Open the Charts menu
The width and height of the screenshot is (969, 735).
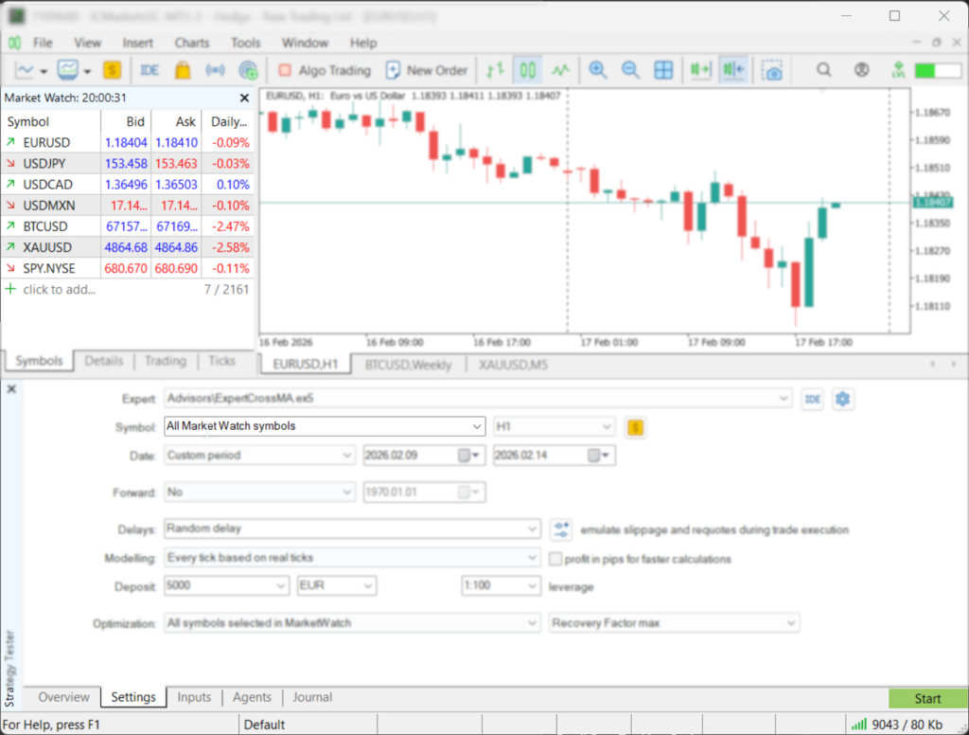pyautogui.click(x=191, y=43)
